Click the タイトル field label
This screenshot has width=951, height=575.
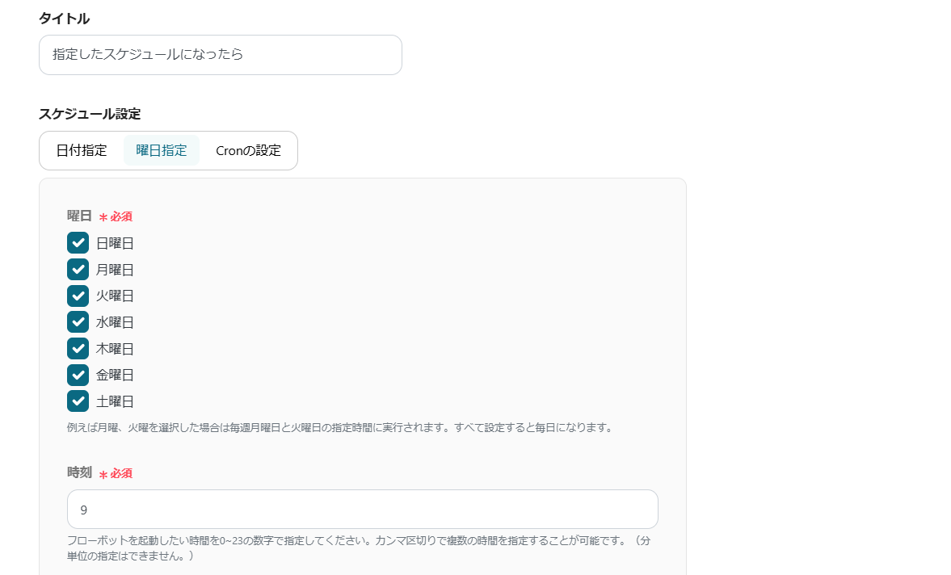(x=62, y=18)
